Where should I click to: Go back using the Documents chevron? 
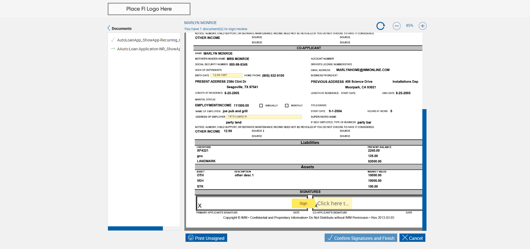(109, 28)
